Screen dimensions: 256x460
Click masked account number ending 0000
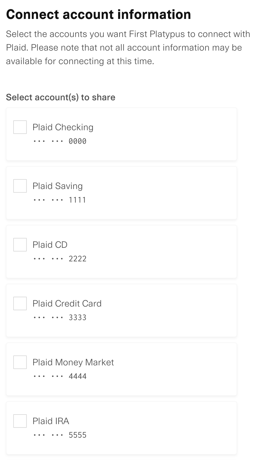pyautogui.click(x=60, y=141)
